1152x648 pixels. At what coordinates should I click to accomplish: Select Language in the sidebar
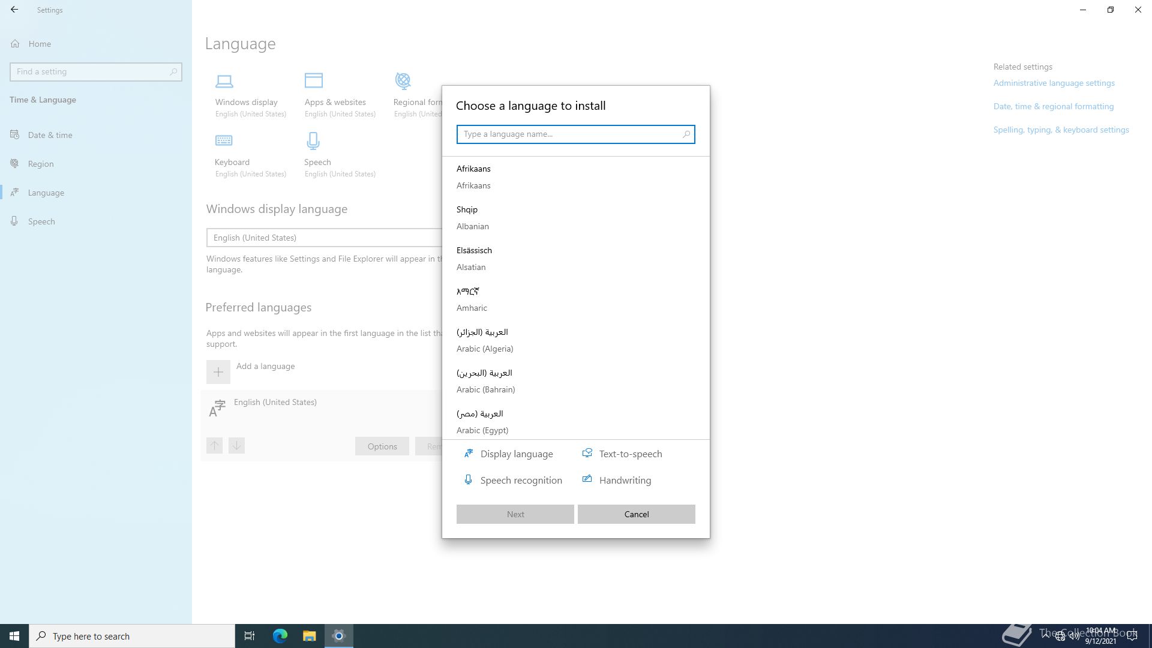point(96,193)
